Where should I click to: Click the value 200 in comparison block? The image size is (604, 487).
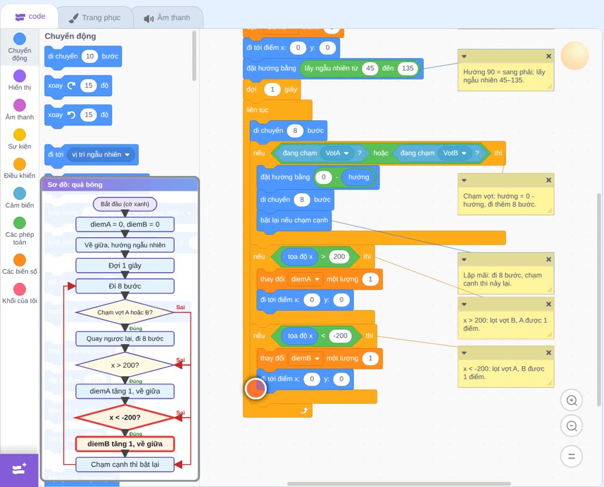[339, 257]
